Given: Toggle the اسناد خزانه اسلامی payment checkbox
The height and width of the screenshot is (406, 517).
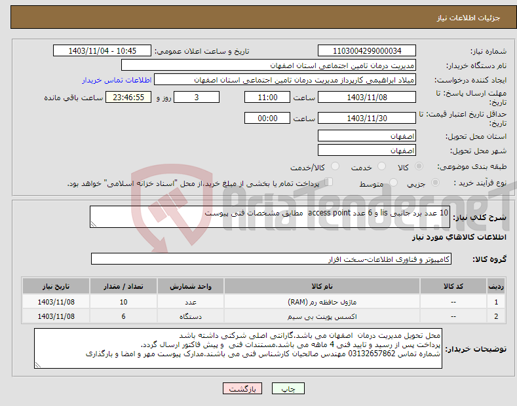Looking at the screenshot, I should [329, 182].
